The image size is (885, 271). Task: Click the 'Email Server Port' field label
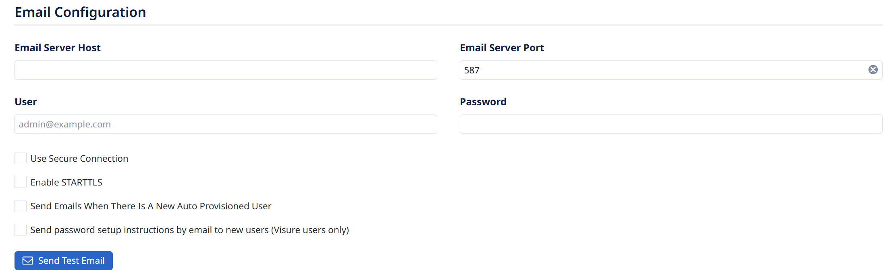502,48
